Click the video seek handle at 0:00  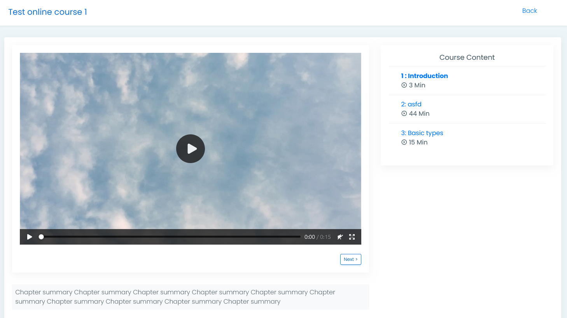41,237
